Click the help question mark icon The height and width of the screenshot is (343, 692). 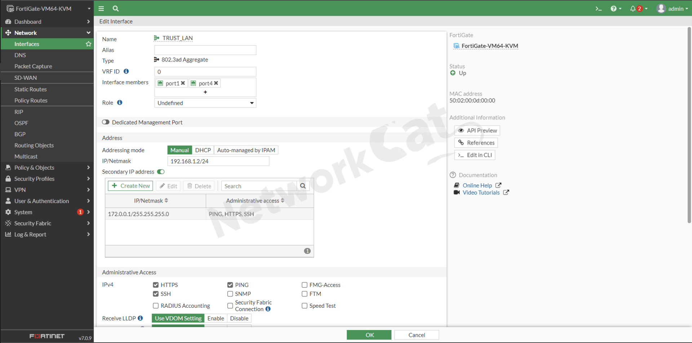614,8
